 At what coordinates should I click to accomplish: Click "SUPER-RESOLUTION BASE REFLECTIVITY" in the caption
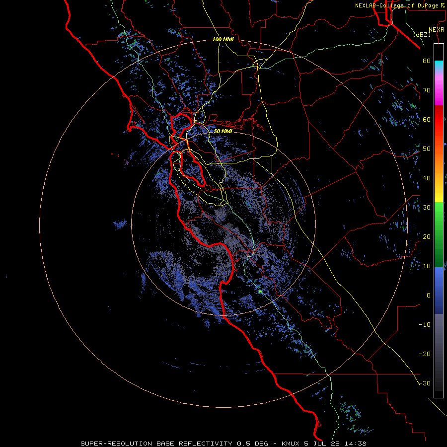[x=156, y=444]
